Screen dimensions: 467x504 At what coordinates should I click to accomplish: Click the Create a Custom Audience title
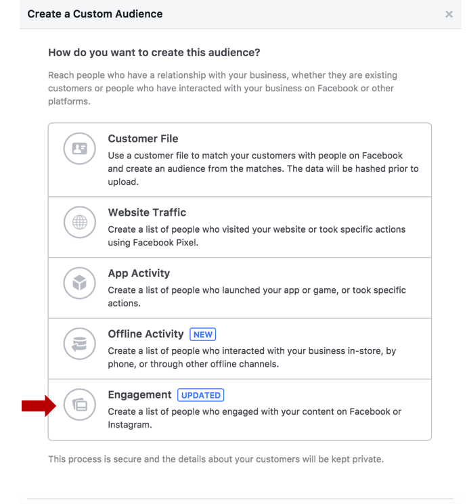coord(95,14)
